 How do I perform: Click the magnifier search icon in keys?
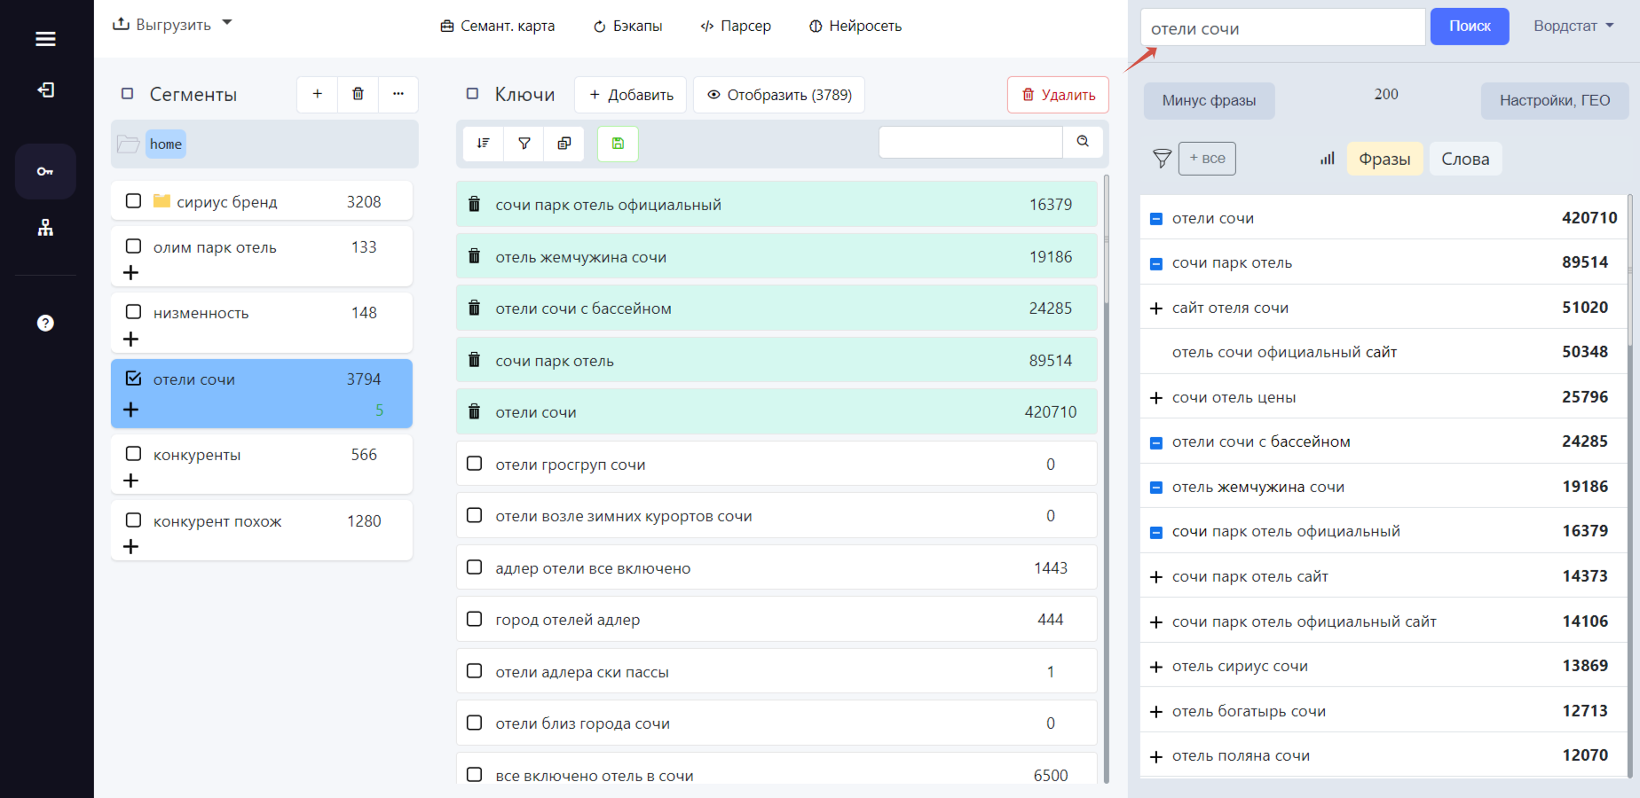pos(1083,142)
